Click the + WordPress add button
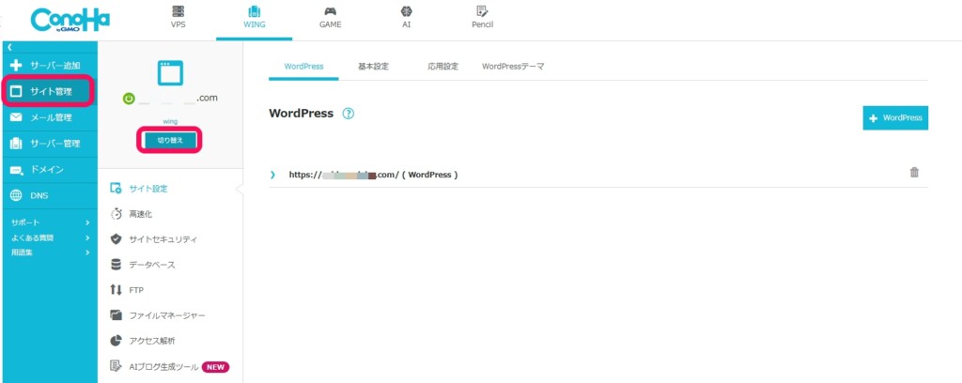This screenshot has width=962, height=383. click(x=895, y=117)
